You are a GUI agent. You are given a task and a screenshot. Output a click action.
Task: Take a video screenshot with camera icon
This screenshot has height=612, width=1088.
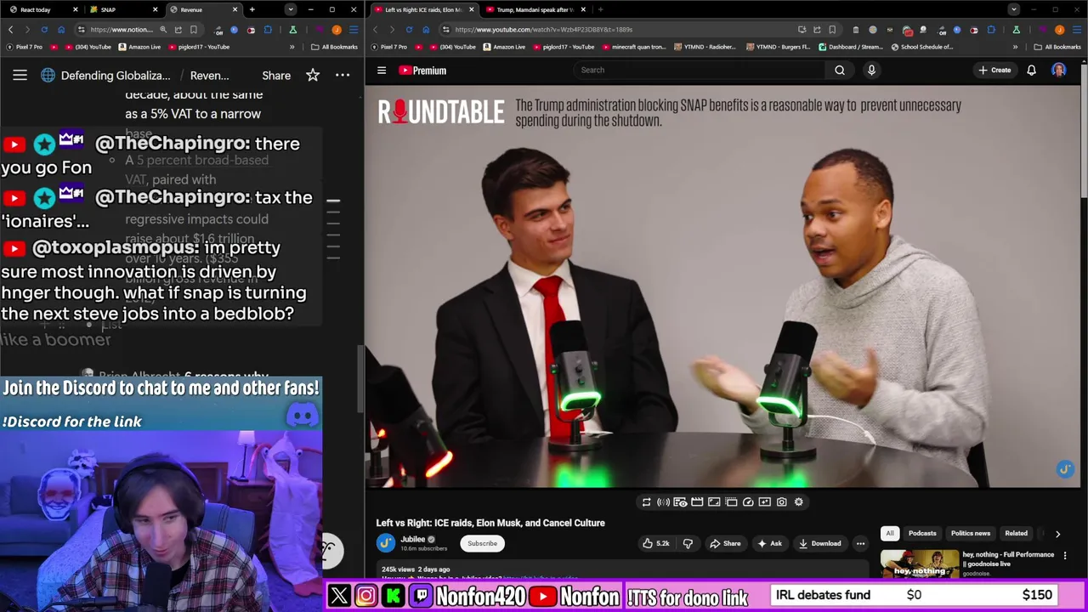[x=782, y=502]
